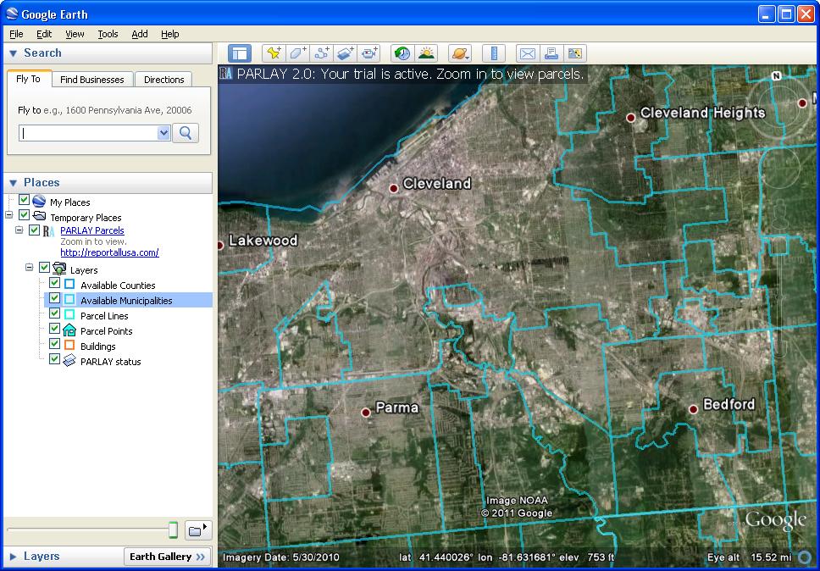Click the north indicator on the compass
The width and height of the screenshot is (820, 571).
[777, 75]
